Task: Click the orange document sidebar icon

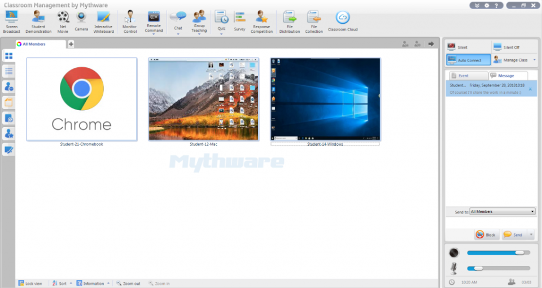Action: click(x=8, y=102)
